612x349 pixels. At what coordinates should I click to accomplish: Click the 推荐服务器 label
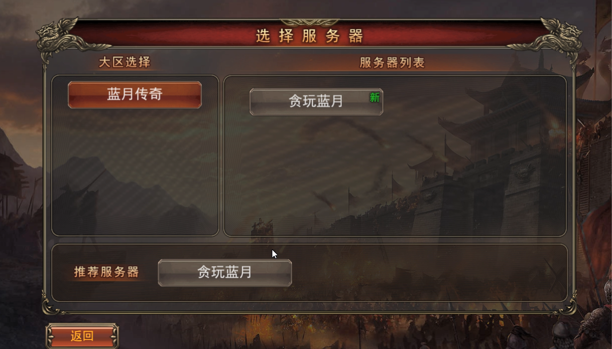pyautogui.click(x=107, y=272)
